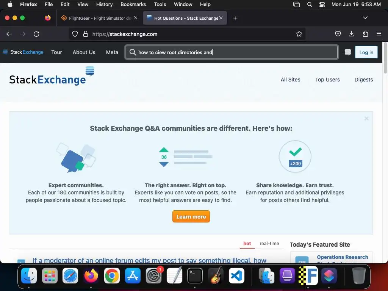Screen dimensions: 388x291
Task: Open the View menu
Action: pyautogui.click(x=83, y=4)
